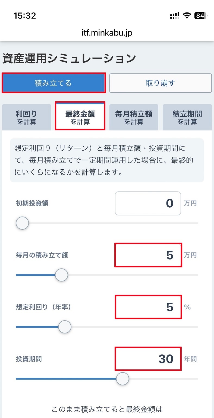Tap the itf.minkabu.jp address bar

click(x=107, y=33)
